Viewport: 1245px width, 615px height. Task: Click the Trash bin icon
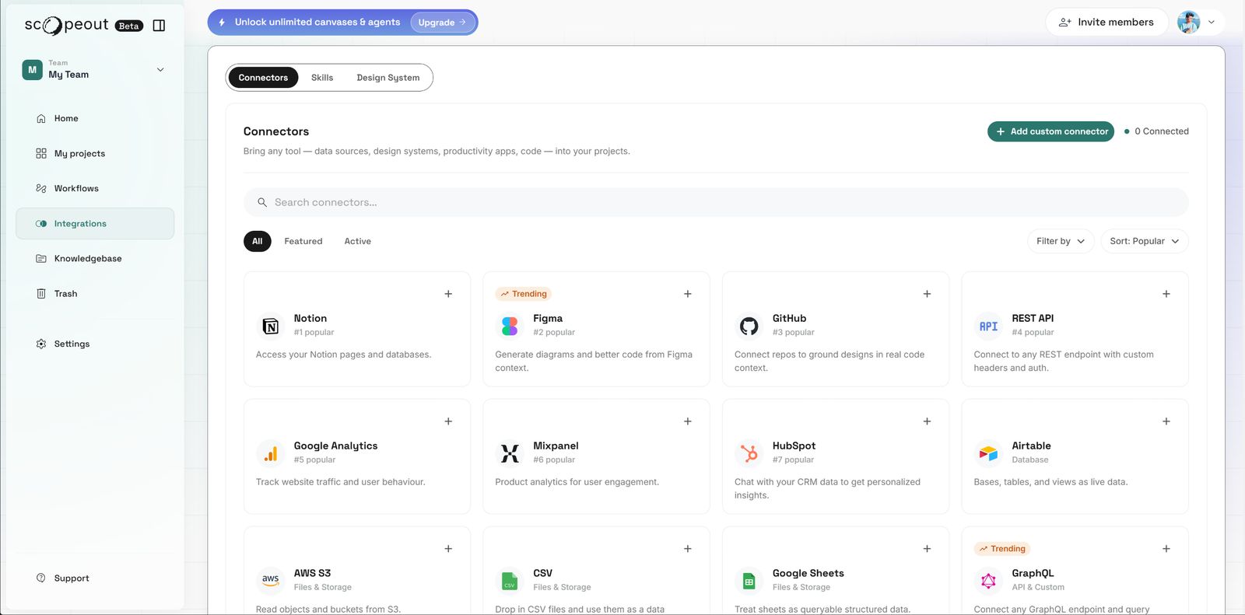pyautogui.click(x=41, y=294)
